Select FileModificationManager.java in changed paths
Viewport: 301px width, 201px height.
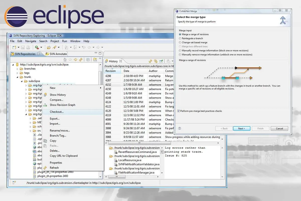click(136, 173)
